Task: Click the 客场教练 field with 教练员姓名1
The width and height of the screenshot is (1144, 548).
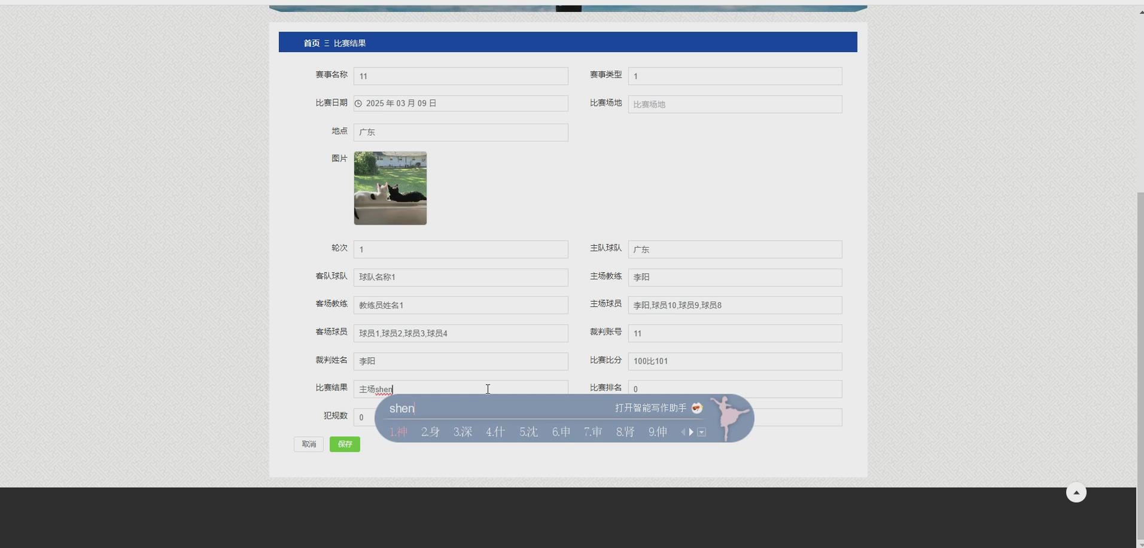Action: (x=461, y=305)
